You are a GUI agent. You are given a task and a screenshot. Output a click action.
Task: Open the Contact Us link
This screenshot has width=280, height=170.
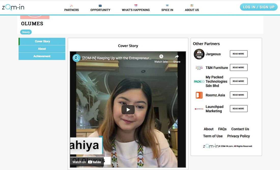pos(240,129)
